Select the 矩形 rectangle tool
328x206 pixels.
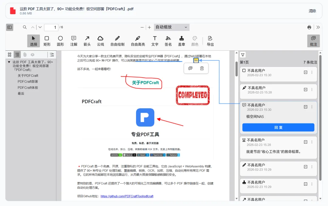(x=47, y=41)
